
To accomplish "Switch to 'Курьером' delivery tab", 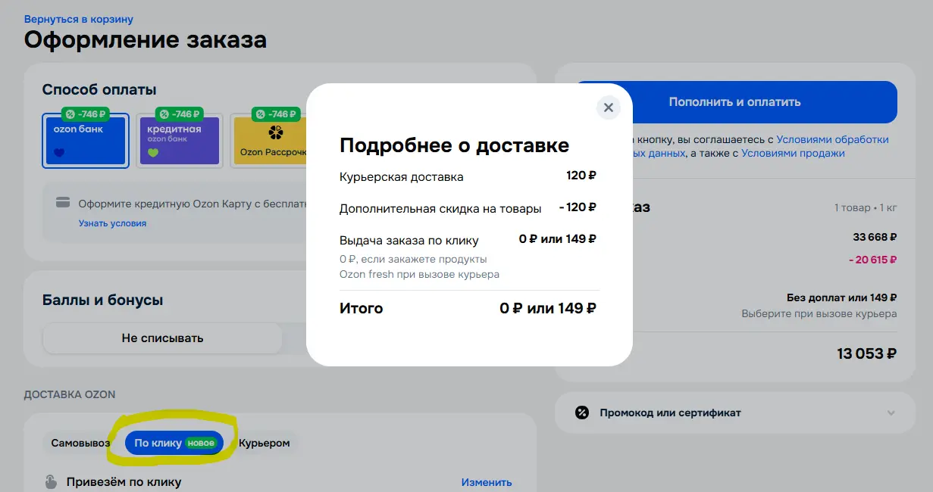I will [x=265, y=443].
